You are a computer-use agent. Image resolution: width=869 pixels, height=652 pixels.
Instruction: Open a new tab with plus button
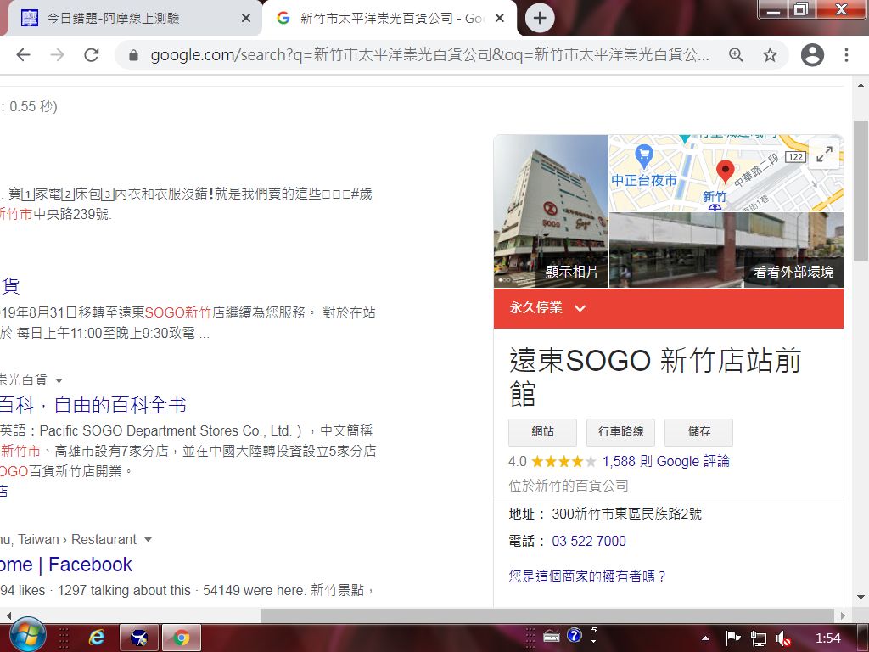(x=540, y=18)
